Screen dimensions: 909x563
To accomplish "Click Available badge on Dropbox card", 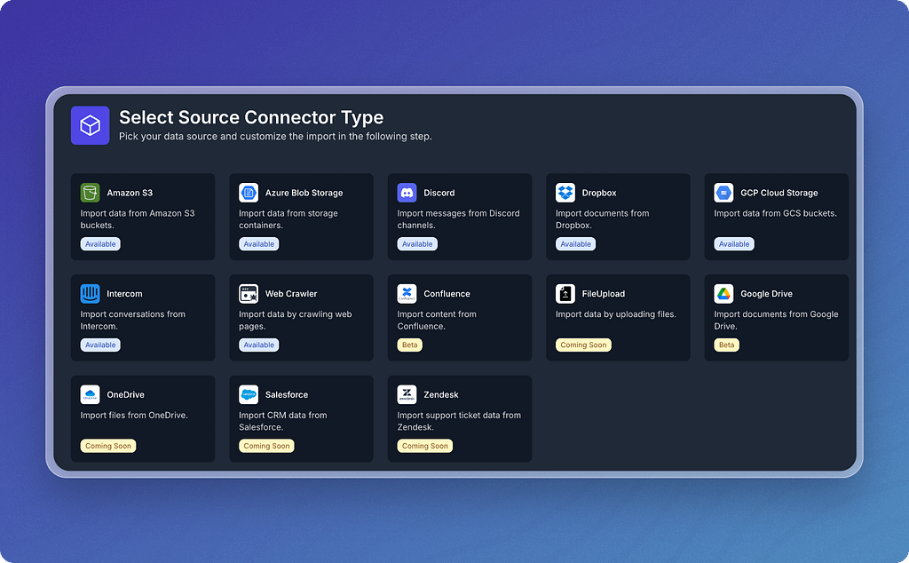I will 575,244.
